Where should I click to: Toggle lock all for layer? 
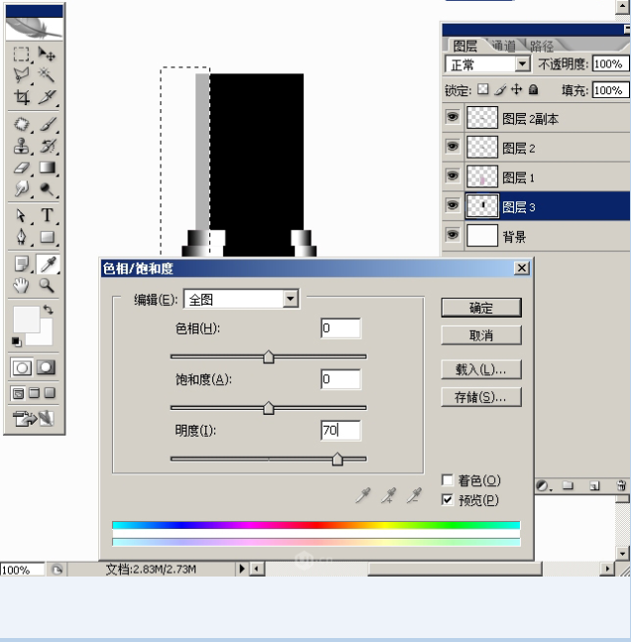pyautogui.click(x=533, y=89)
